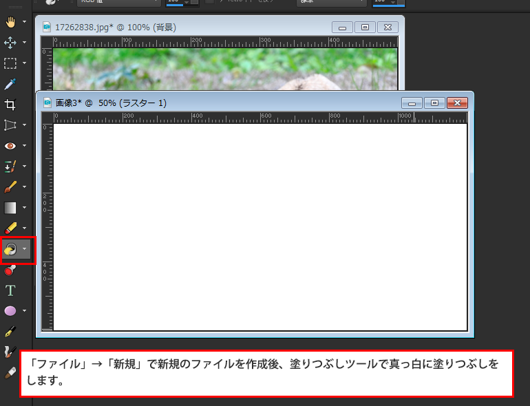Select the Move tool
The height and width of the screenshot is (406, 530).
[10, 43]
